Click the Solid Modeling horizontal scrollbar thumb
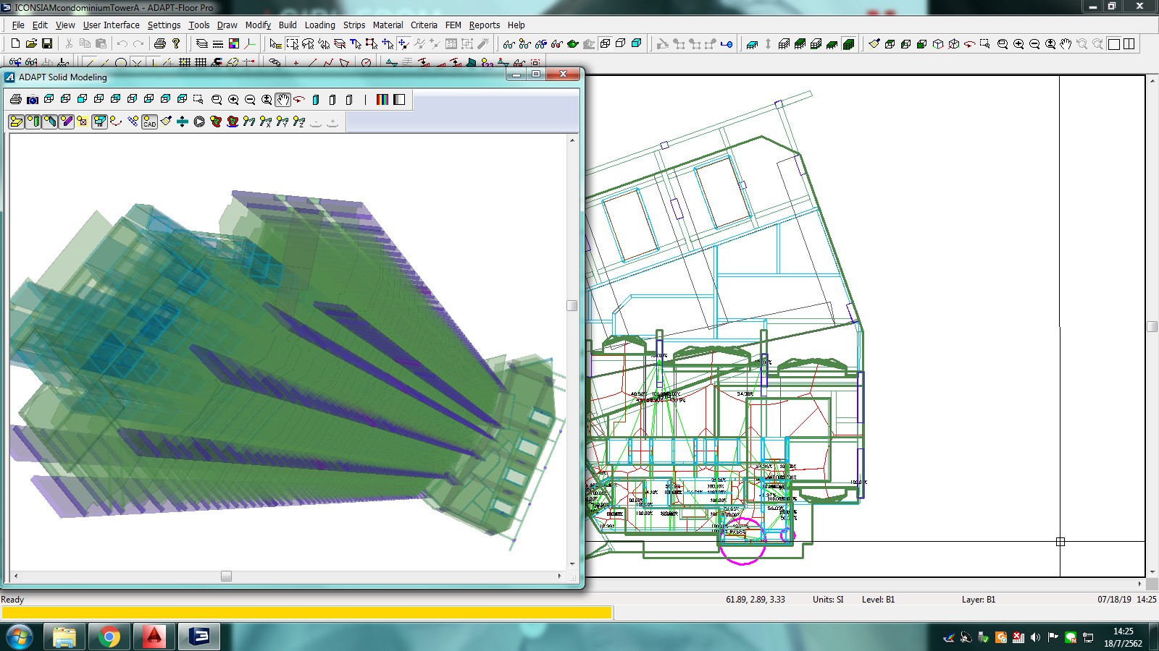The image size is (1159, 651). point(226,576)
